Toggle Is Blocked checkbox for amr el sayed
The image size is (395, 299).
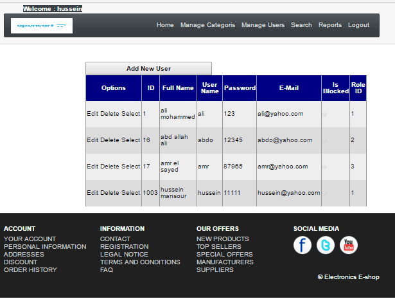tap(324, 167)
